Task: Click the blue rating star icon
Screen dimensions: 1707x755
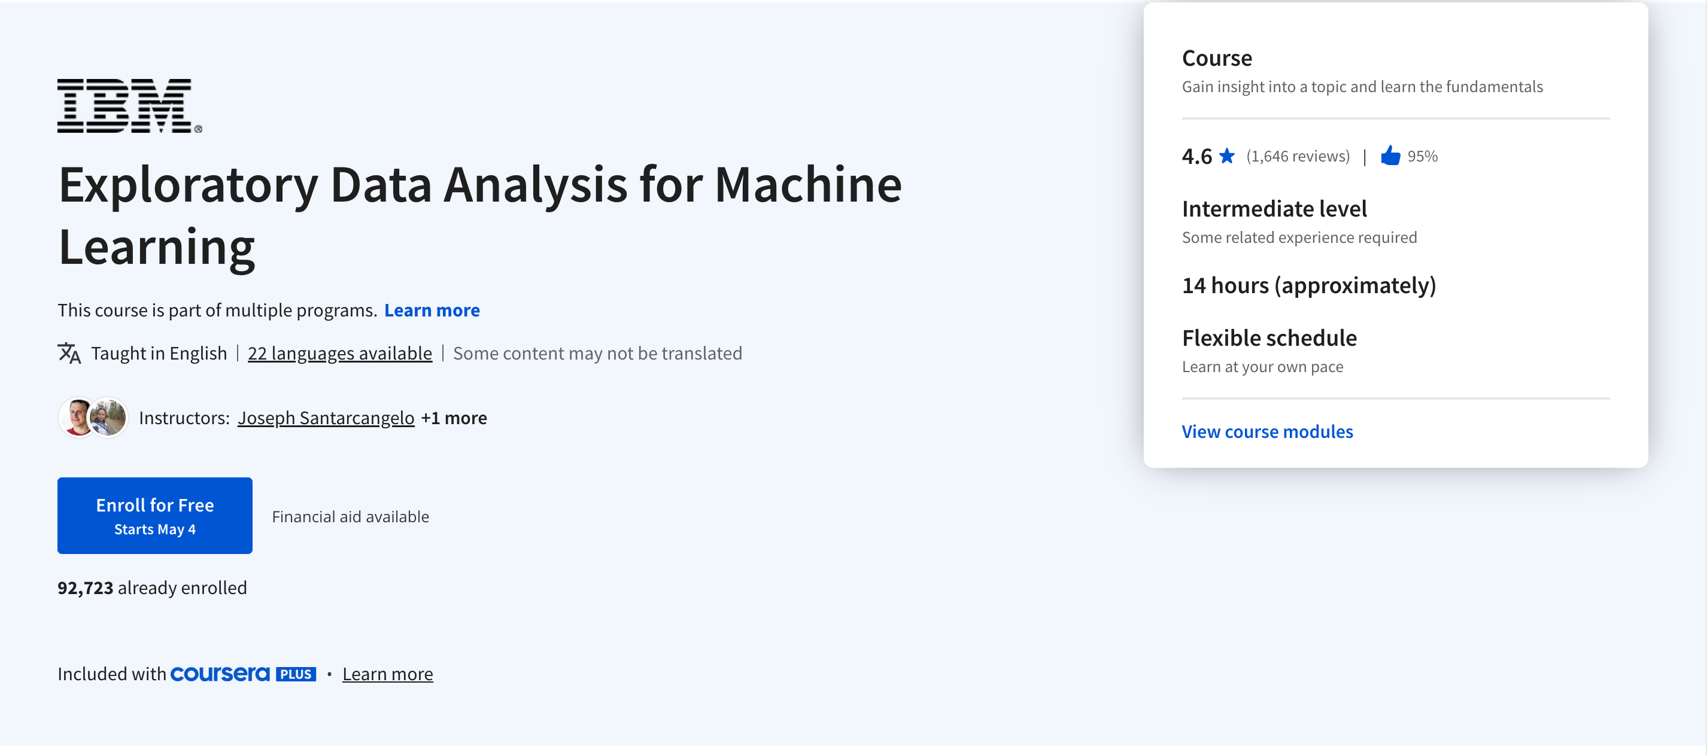Action: point(1226,156)
